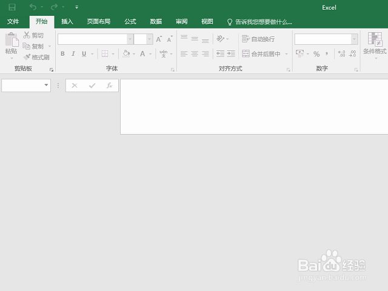
Task: Expand the underline style dropdown arrow
Action: 92,54
